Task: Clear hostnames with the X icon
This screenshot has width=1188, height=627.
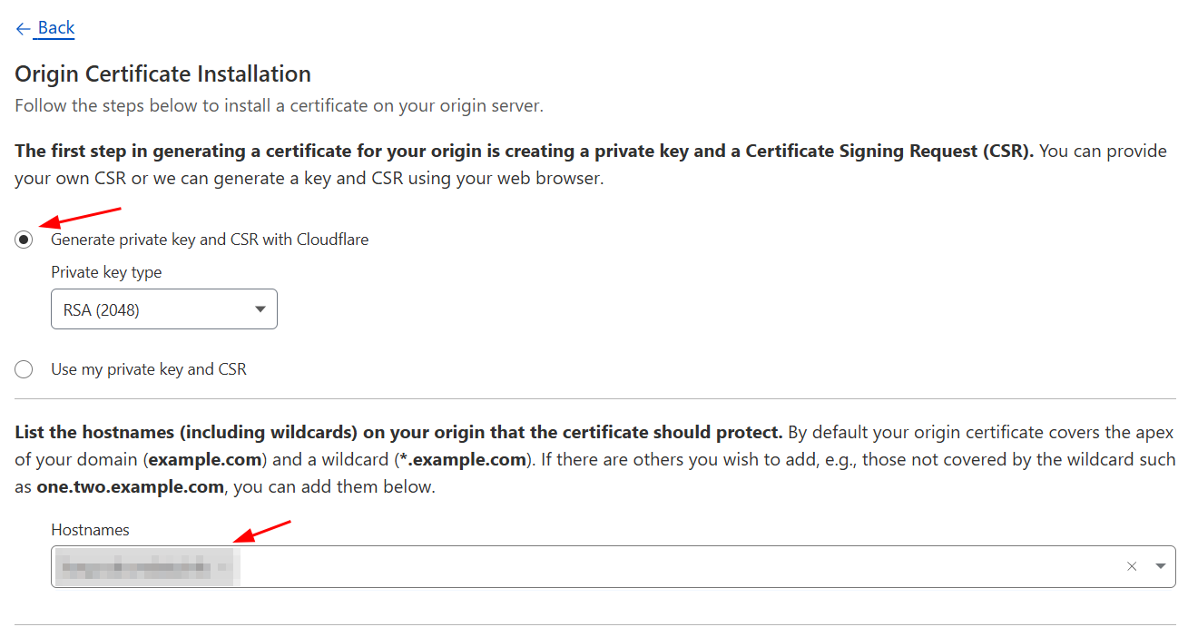Action: coord(1132,566)
